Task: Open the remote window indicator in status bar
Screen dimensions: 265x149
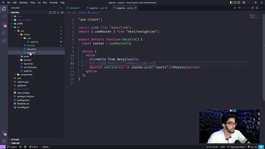Action: tap(3, 147)
